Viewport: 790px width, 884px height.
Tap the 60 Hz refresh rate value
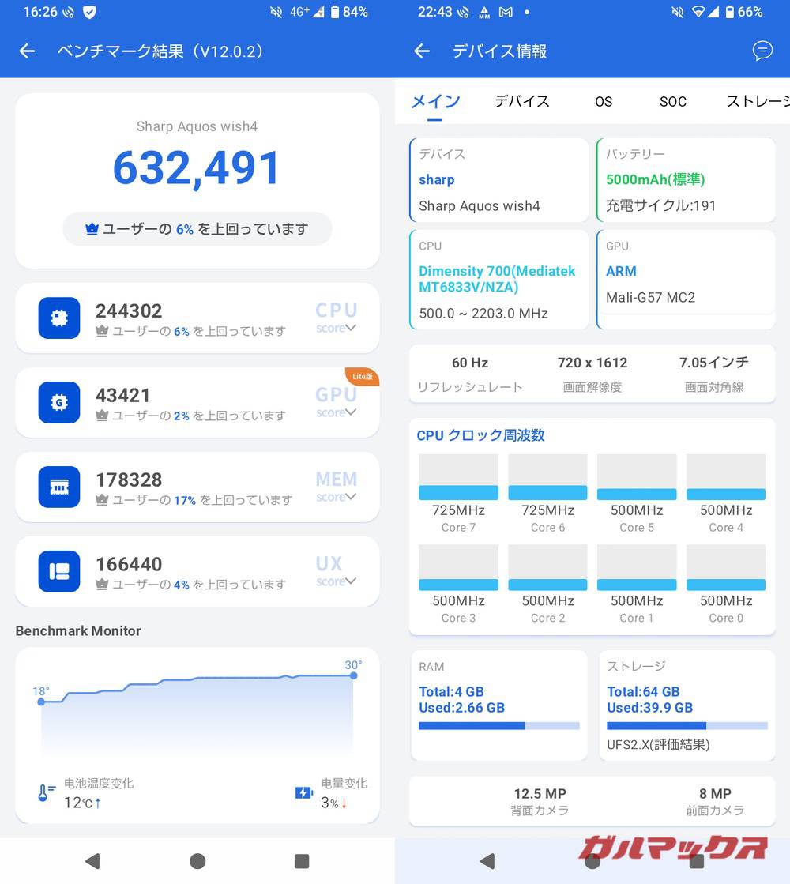[x=470, y=363]
